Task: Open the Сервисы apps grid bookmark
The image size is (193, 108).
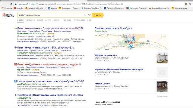Action: (7, 8)
